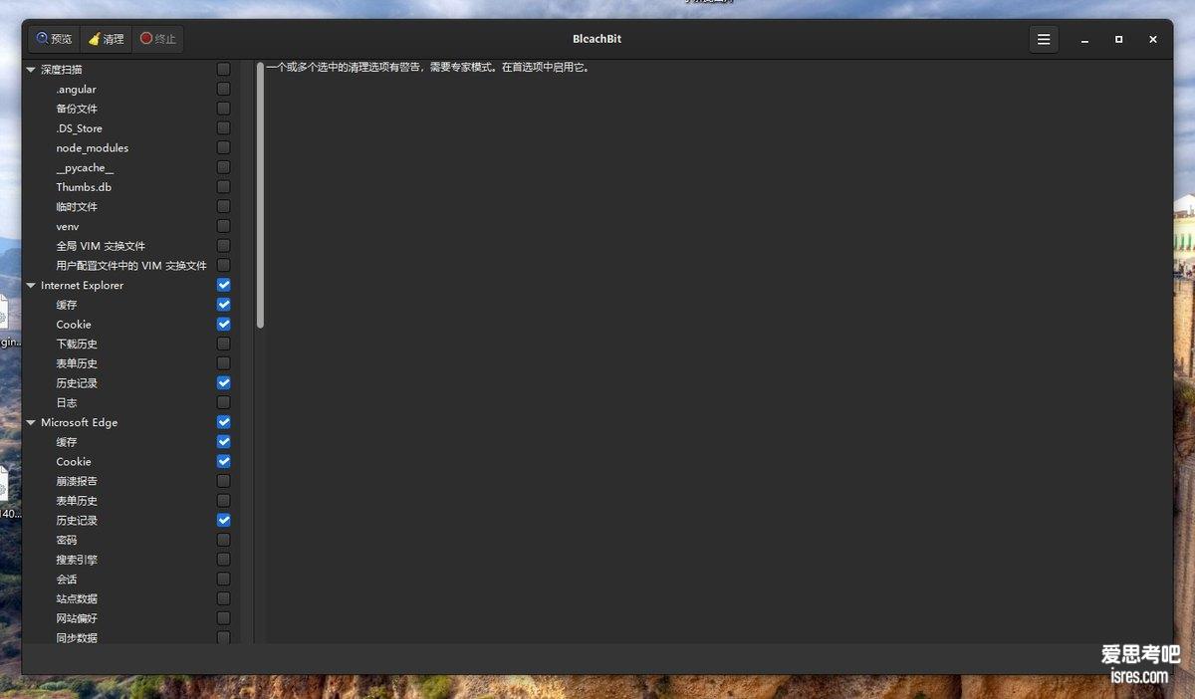The width and height of the screenshot is (1195, 699).
Task: Enable the Thumbs.db checkbox
Action: tap(223, 187)
